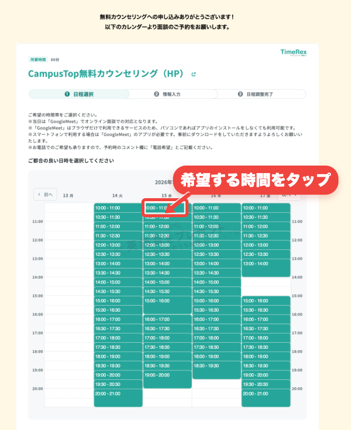Screen dimensions: 351x430
Task: Select Thursday 16 slot 13:30 - 14:30
Action: click(217, 273)
